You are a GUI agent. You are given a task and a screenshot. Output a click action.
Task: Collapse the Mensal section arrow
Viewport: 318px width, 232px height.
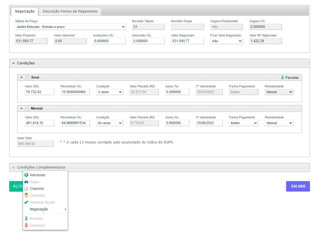point(21,108)
